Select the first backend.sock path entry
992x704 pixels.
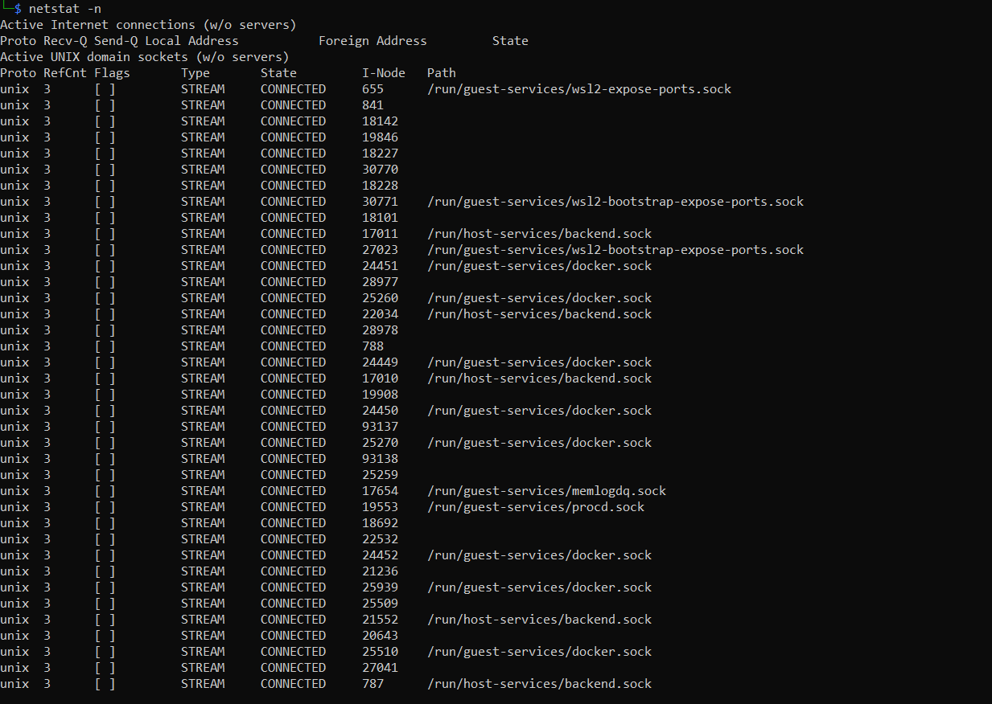point(538,233)
